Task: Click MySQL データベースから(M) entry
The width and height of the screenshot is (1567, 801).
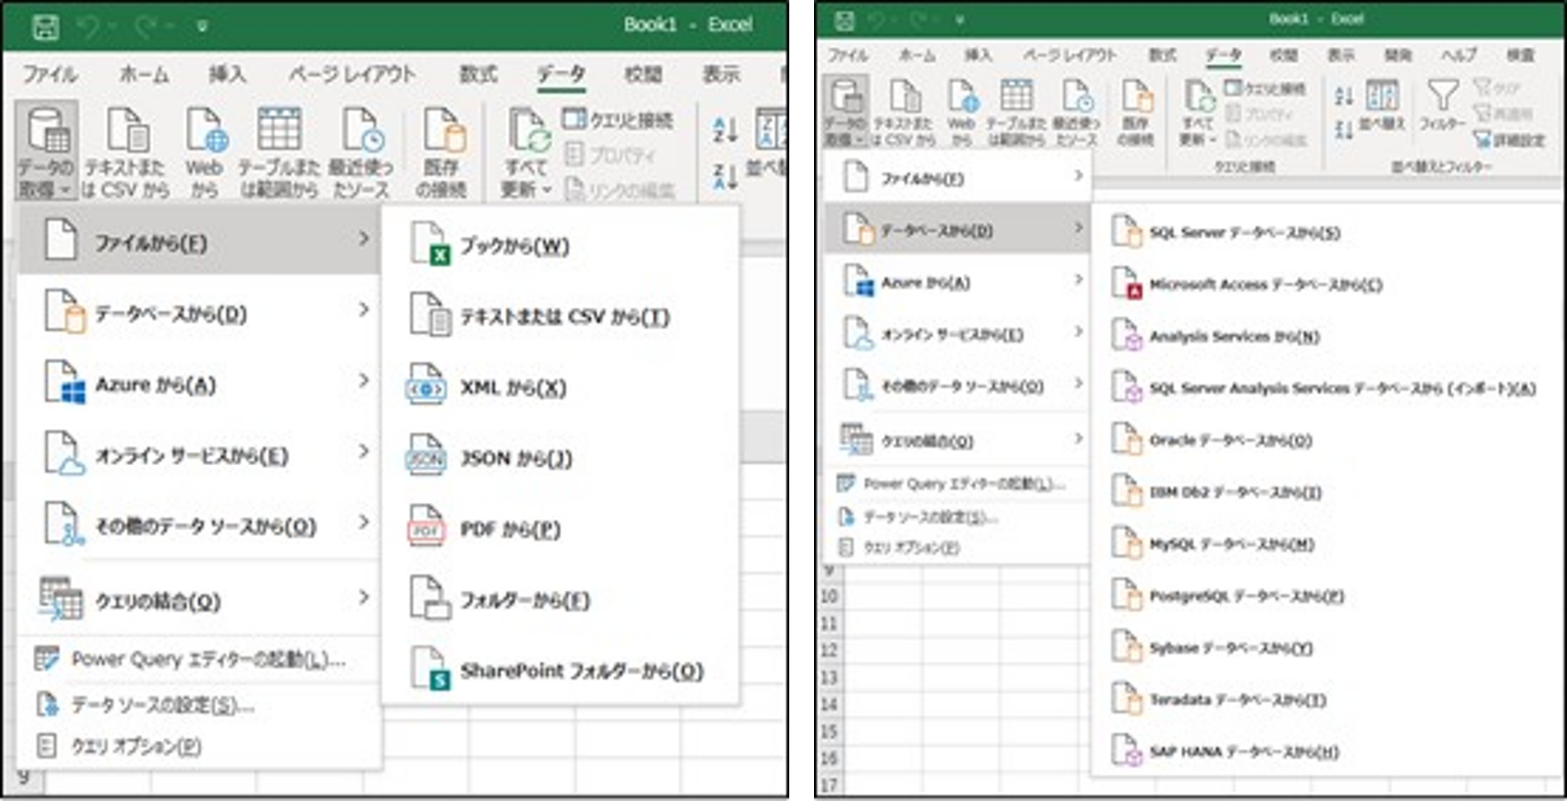Action: tap(1230, 544)
